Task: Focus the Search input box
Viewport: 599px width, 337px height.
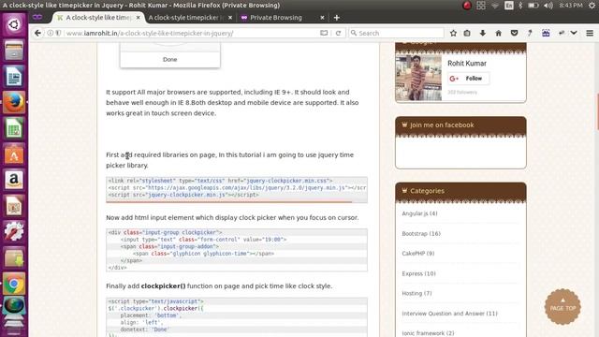Action: [397, 34]
